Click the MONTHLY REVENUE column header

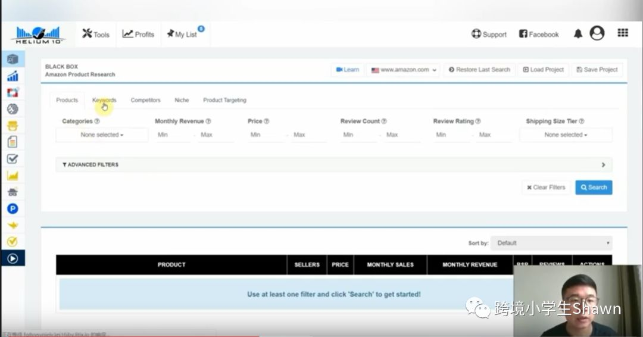click(x=470, y=265)
